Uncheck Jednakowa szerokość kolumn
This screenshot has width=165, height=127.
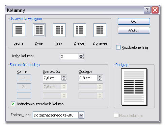(13, 104)
